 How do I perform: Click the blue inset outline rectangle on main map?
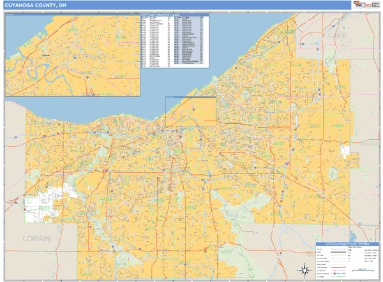[x=191, y=97]
